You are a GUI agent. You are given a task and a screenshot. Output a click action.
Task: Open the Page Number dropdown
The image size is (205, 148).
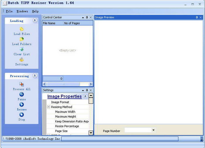click(x=153, y=130)
